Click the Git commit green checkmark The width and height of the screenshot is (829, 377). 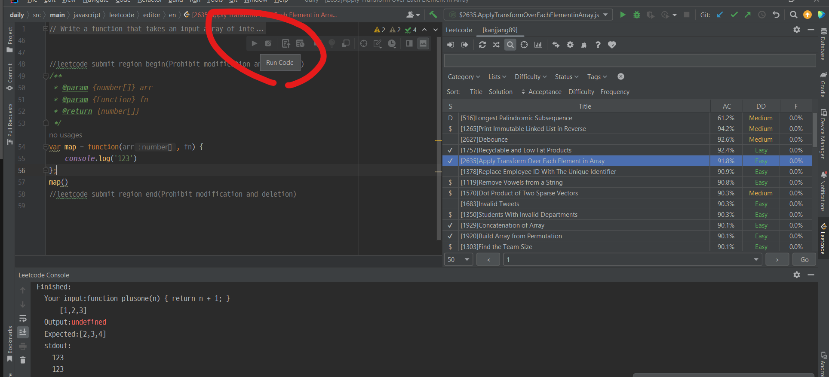[x=734, y=15]
